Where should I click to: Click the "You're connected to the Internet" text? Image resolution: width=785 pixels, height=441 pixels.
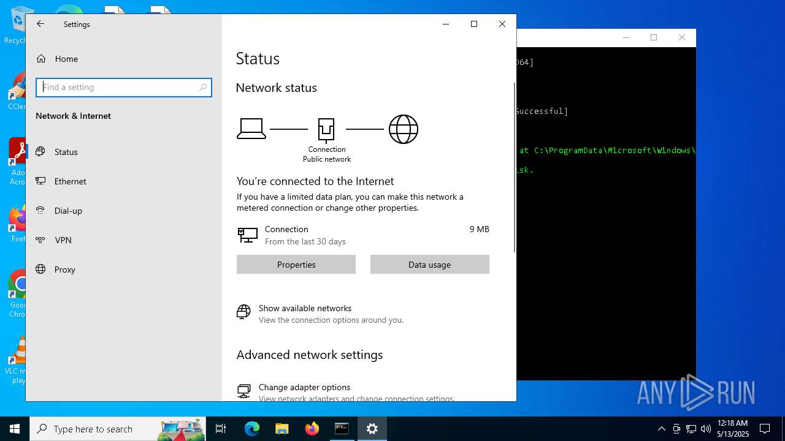[x=315, y=181]
